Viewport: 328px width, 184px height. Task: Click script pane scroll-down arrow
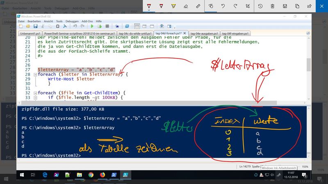click(x=309, y=99)
